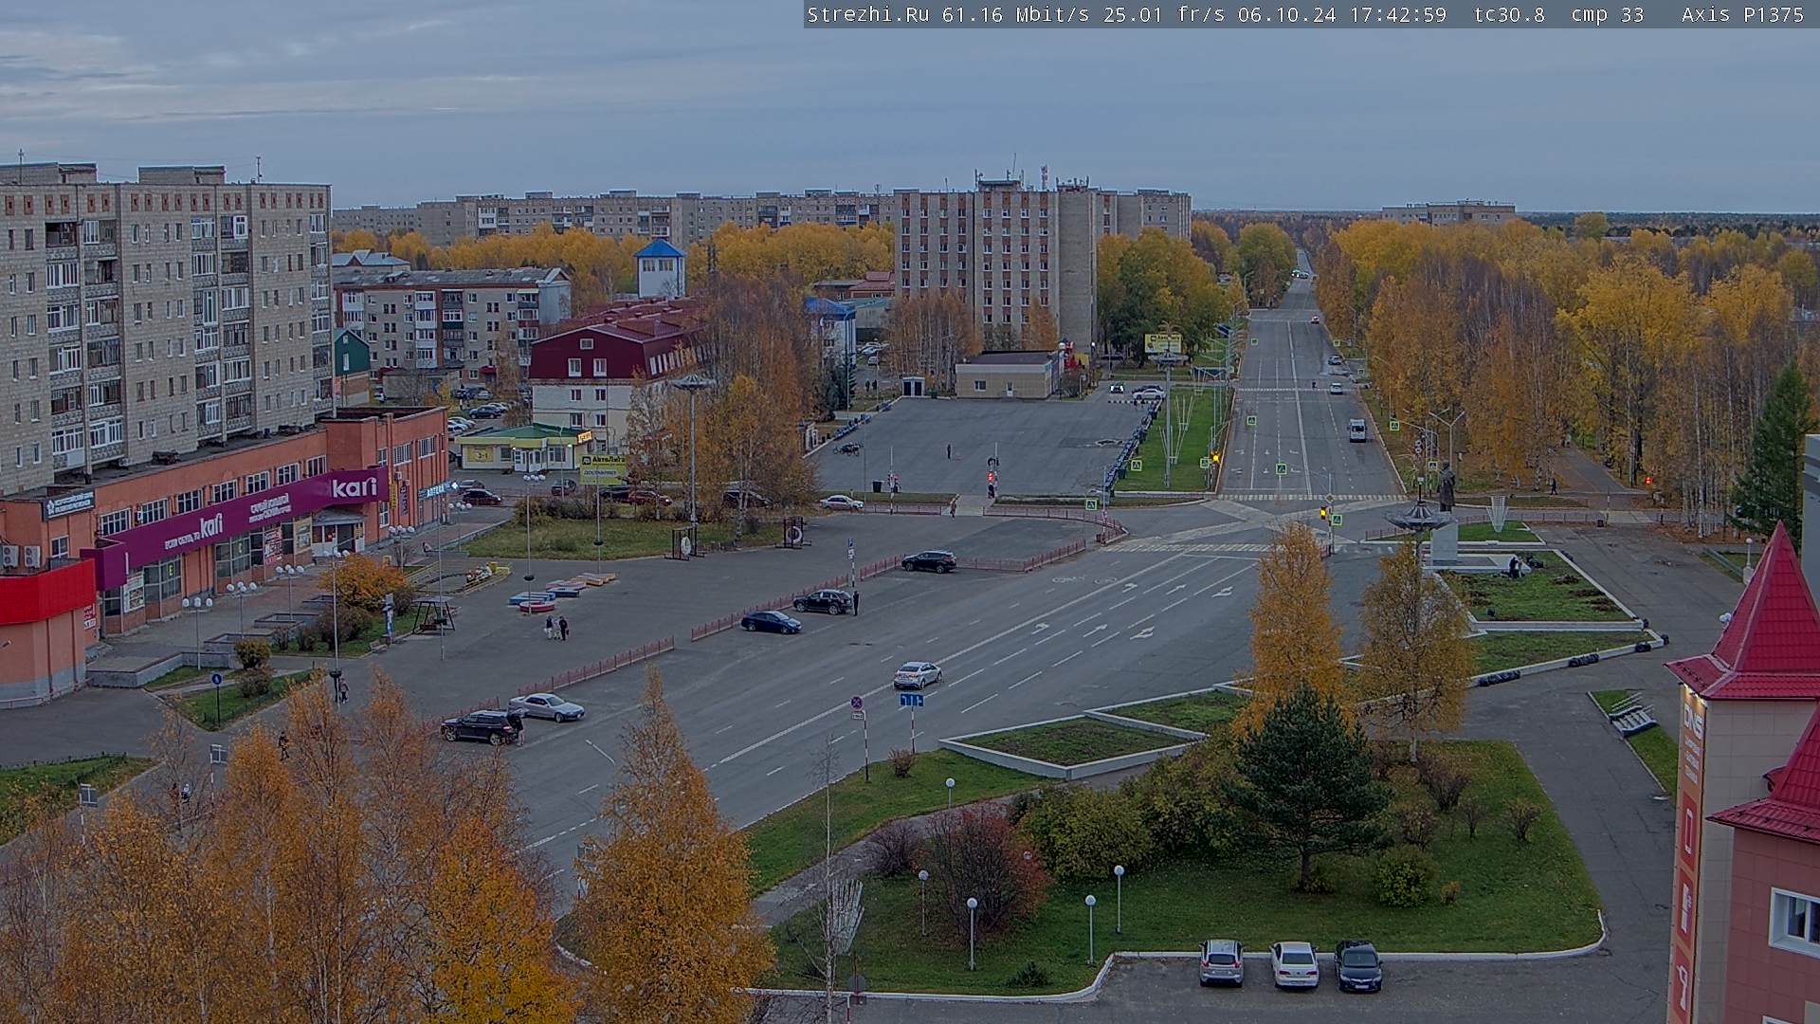This screenshot has height=1024, width=1820.
Task: Select the 61.16 Mbit/s bitrate readout
Action: (1018, 14)
